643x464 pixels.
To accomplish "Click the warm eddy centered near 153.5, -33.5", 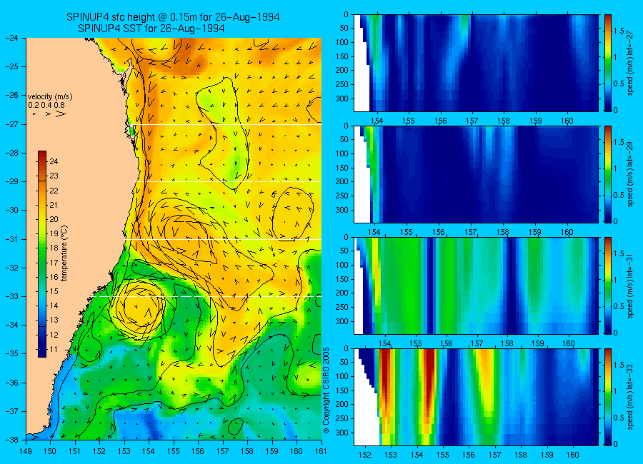I will click(x=138, y=308).
